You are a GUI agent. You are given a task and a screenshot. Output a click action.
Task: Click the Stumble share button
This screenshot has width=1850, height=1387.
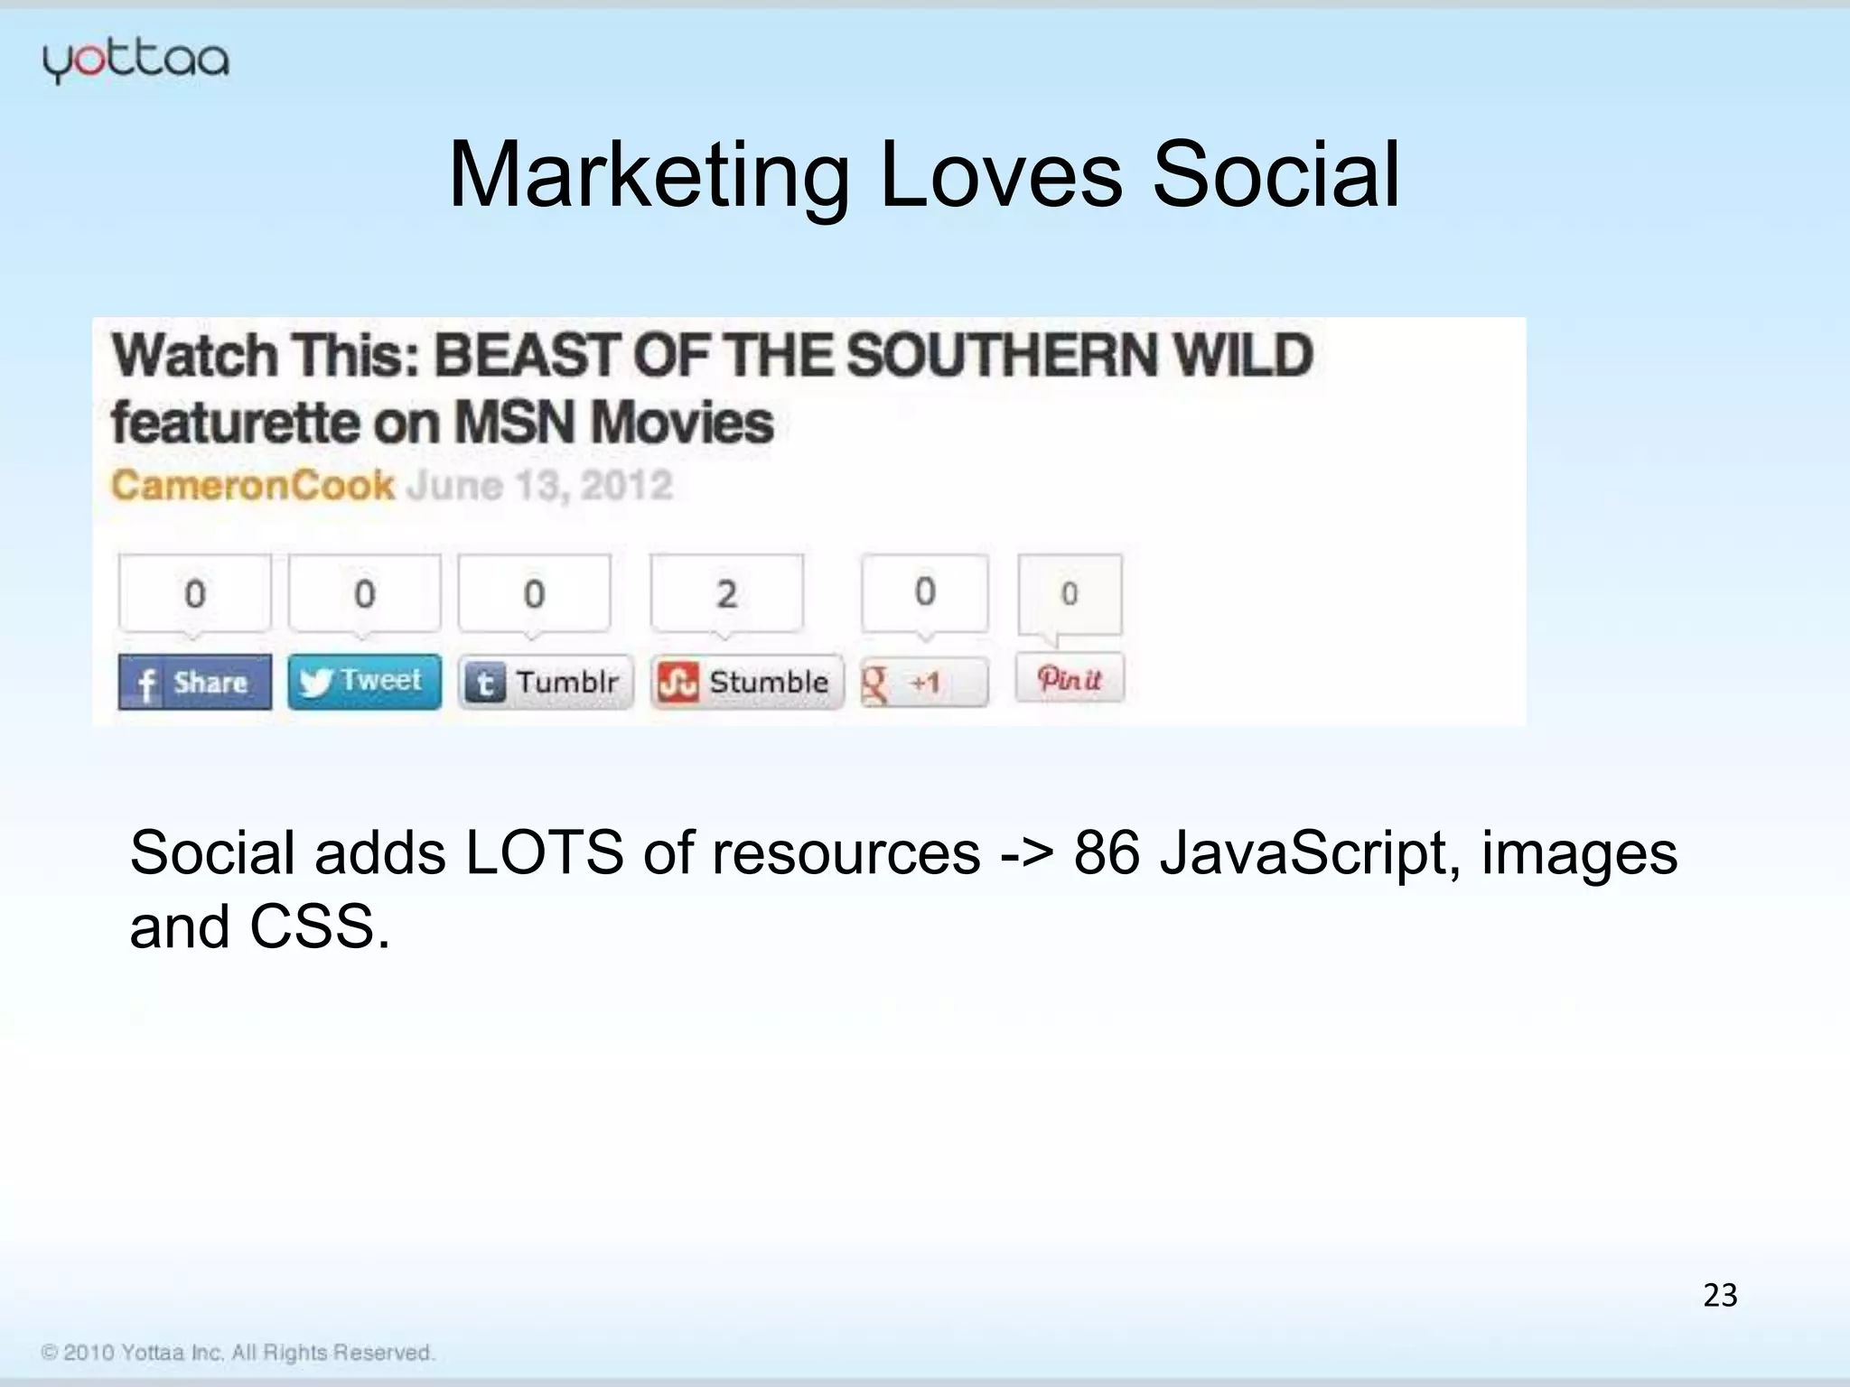(x=746, y=682)
